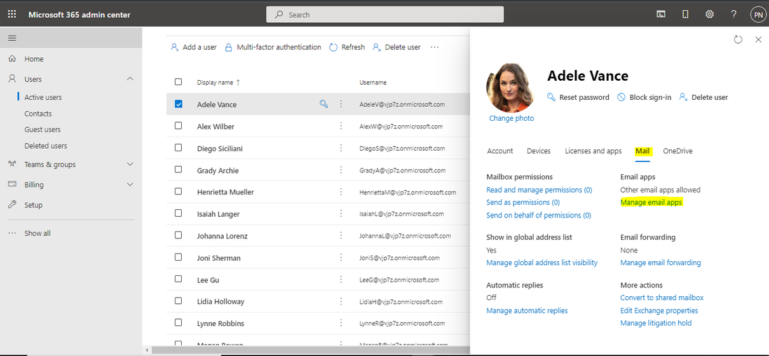Click Convert to shared mailbox link
769x356 pixels.
click(x=662, y=298)
